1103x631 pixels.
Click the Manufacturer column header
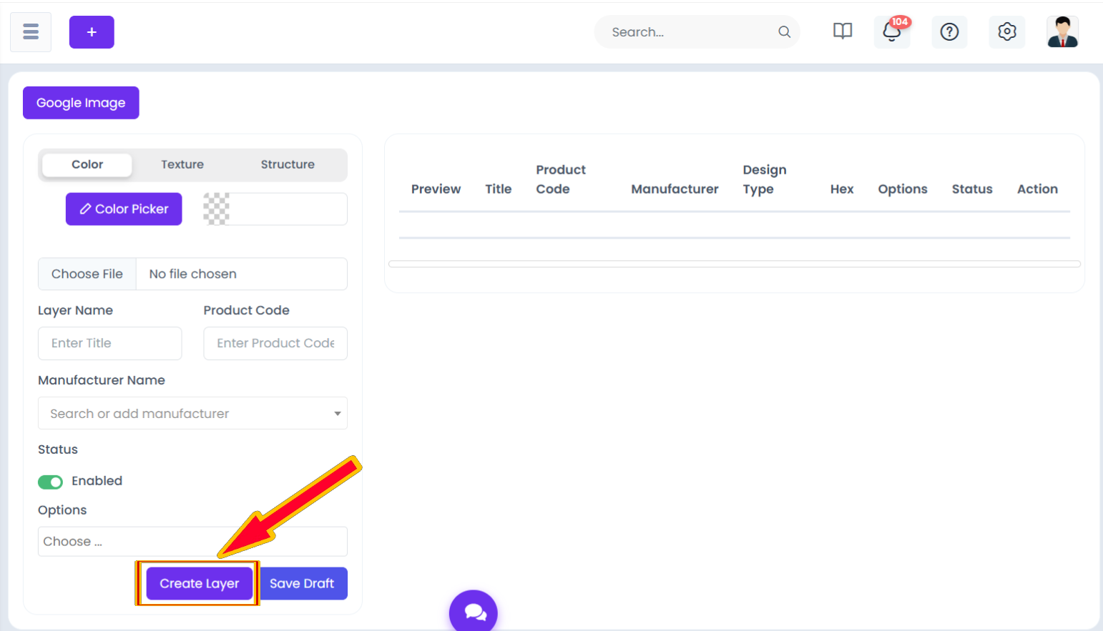tap(675, 189)
